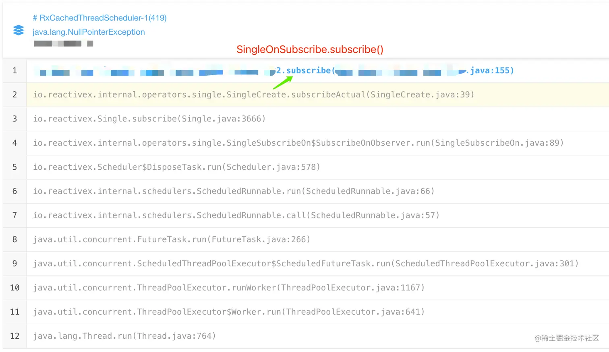
Task: Open the blurred subscribe java:155 frame link
Action: click(274, 71)
